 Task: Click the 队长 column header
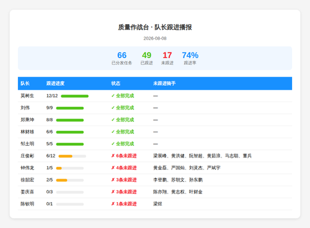[x=25, y=83]
